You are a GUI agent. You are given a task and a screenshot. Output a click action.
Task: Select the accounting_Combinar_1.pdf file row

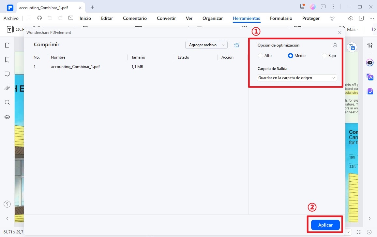tap(136, 67)
